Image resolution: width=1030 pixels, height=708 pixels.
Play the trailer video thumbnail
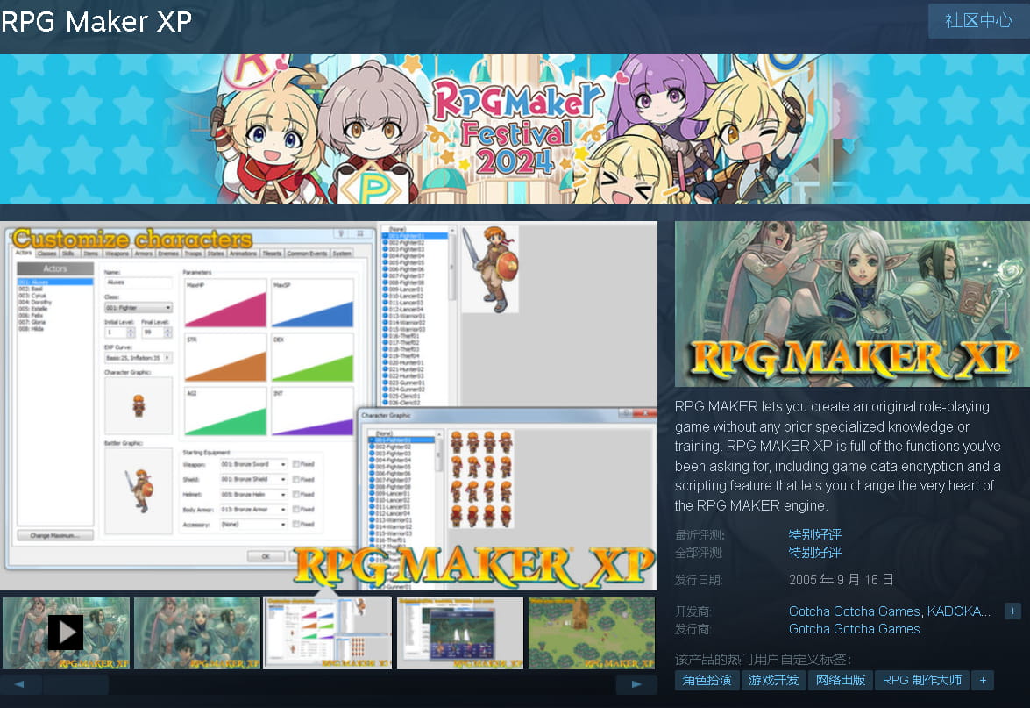click(x=66, y=633)
